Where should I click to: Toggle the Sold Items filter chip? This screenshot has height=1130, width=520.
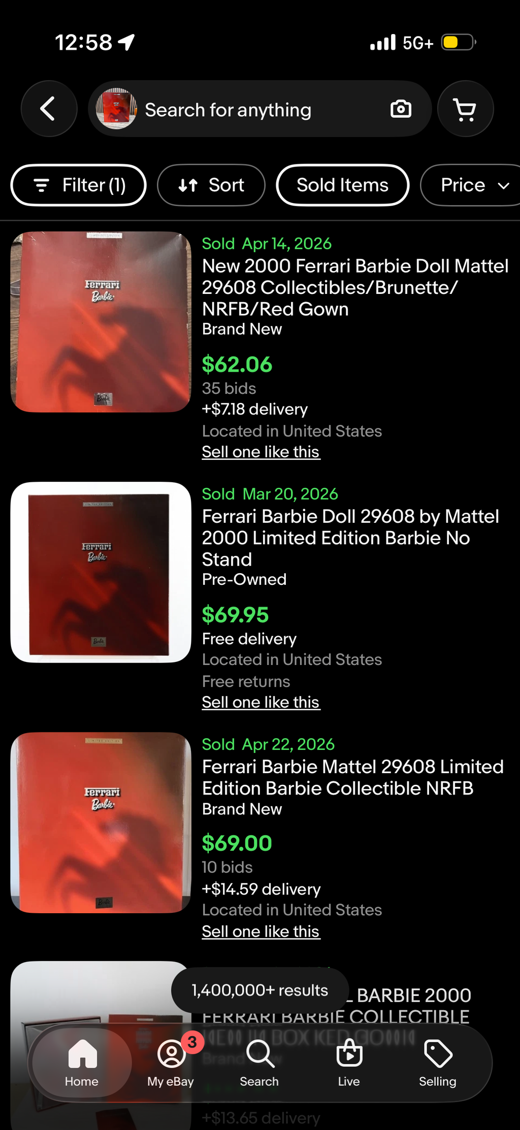(343, 185)
